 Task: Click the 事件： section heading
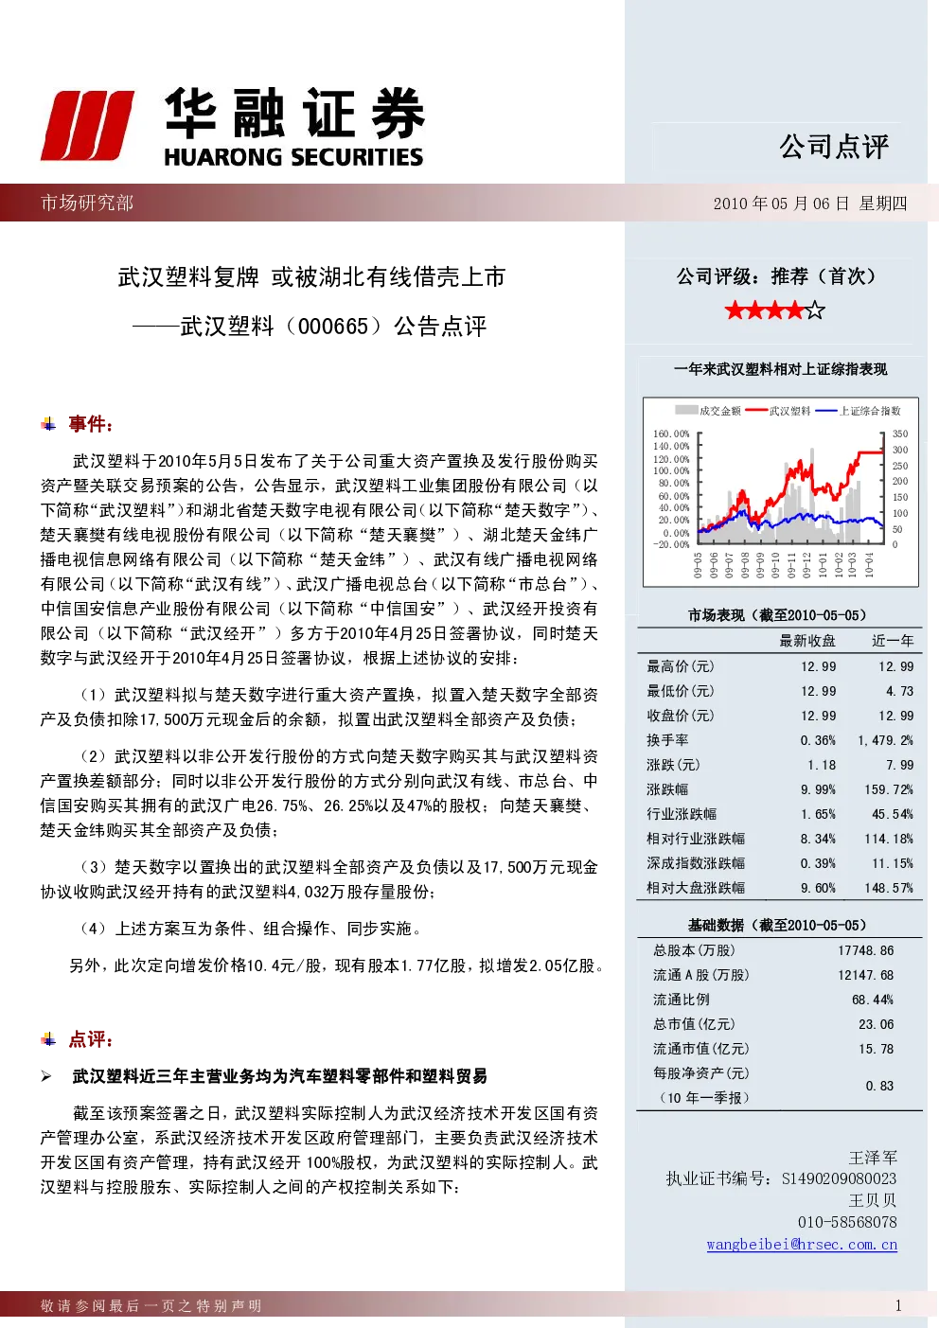pyautogui.click(x=91, y=424)
